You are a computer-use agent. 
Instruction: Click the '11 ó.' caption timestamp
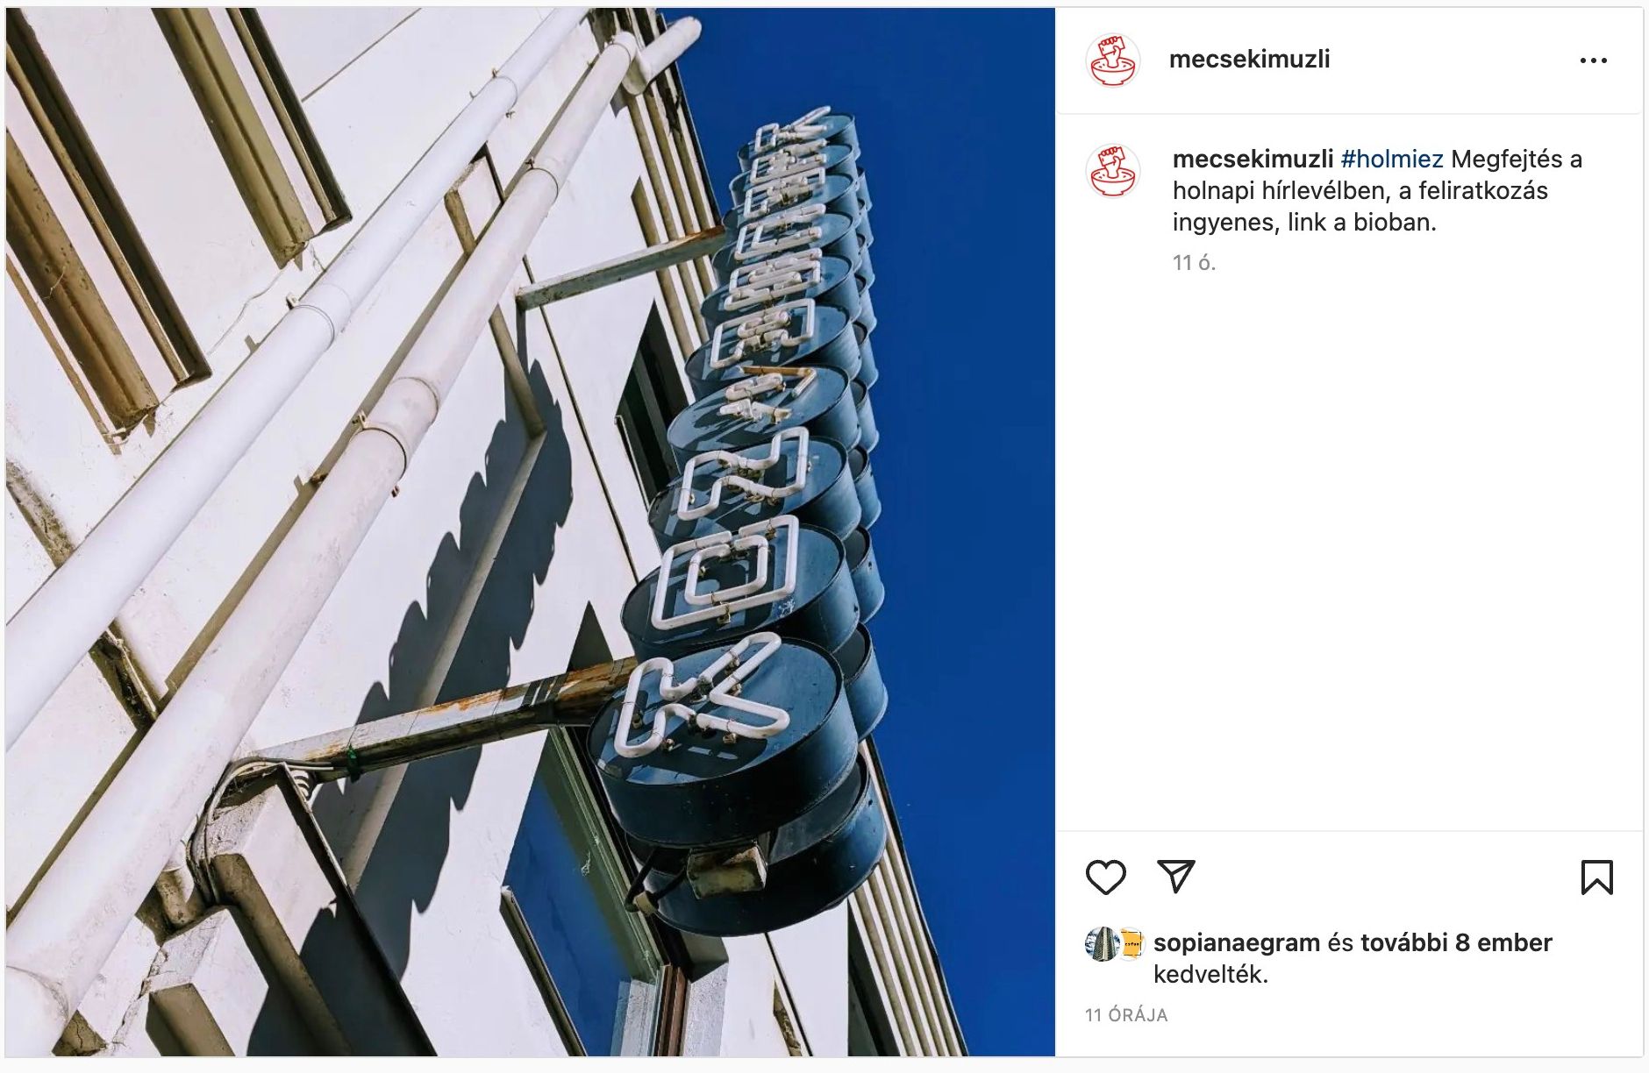tap(1194, 262)
